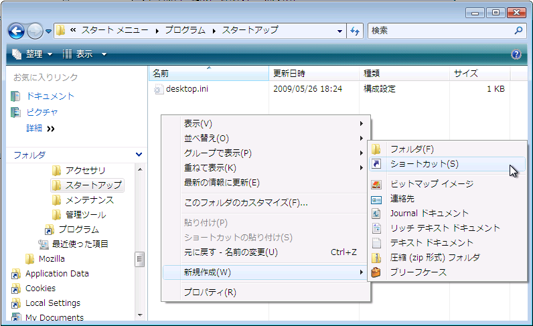Create new リッチ テキスト ドキュメント
Image resolution: width=533 pixels, height=326 pixels.
tap(447, 228)
